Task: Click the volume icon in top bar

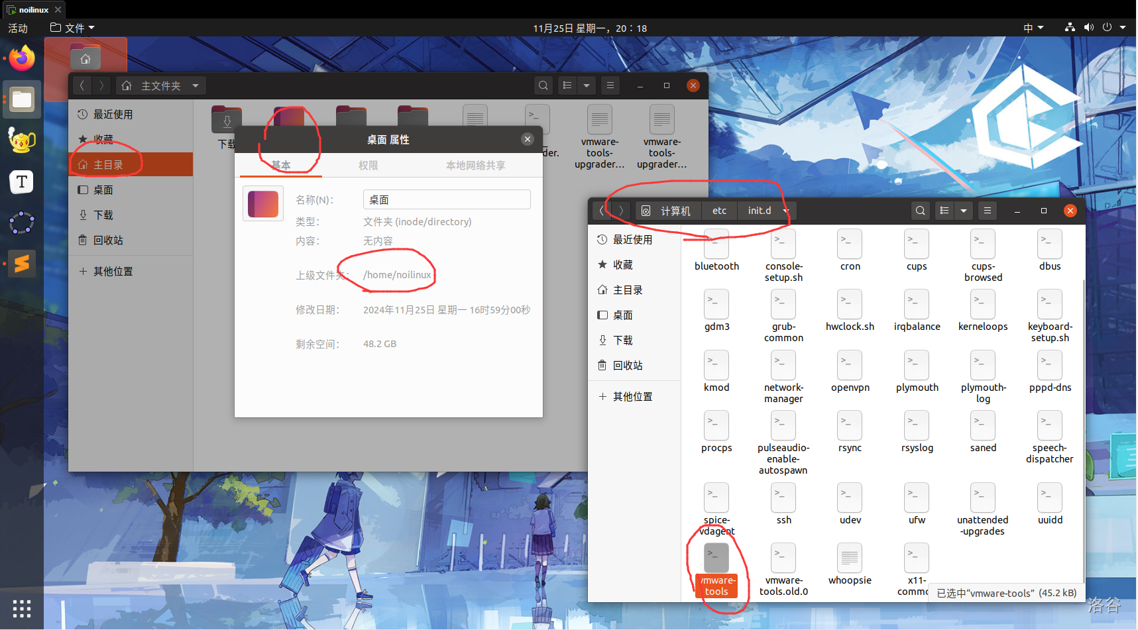Action: click(1088, 28)
